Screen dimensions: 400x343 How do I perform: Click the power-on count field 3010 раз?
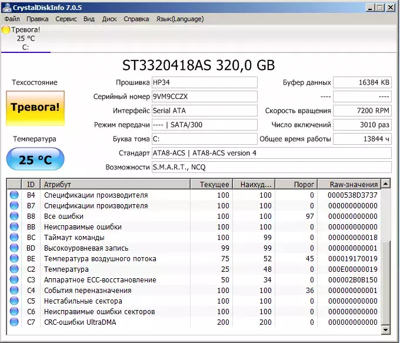coord(362,125)
